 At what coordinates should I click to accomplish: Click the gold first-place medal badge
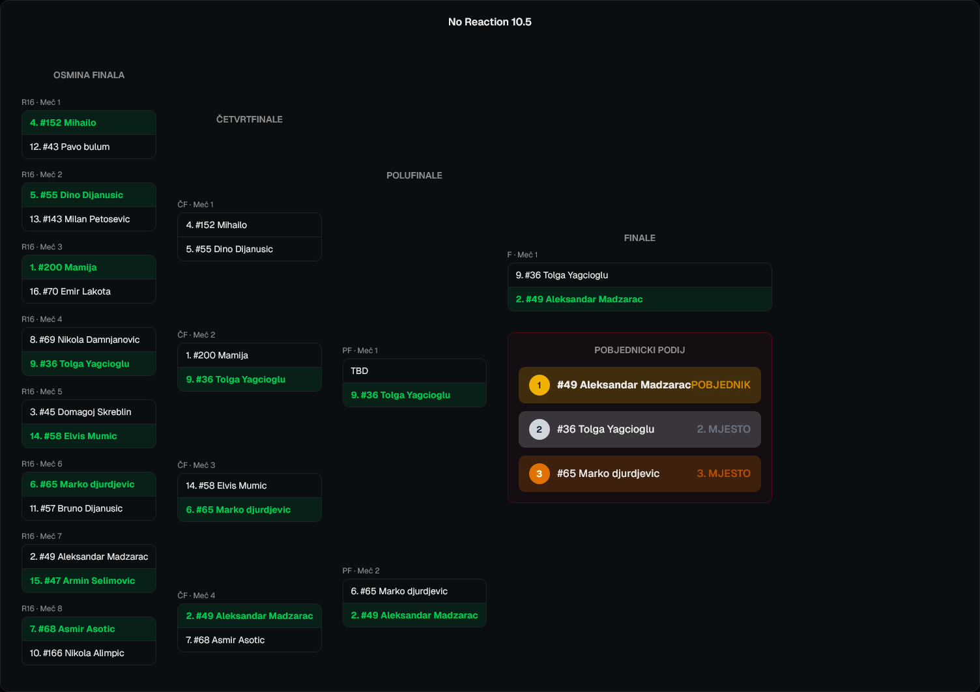[x=539, y=385]
